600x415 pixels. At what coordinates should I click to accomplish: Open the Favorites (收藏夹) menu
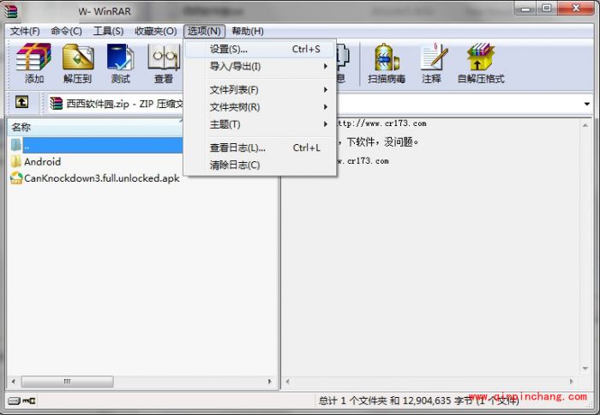point(156,31)
